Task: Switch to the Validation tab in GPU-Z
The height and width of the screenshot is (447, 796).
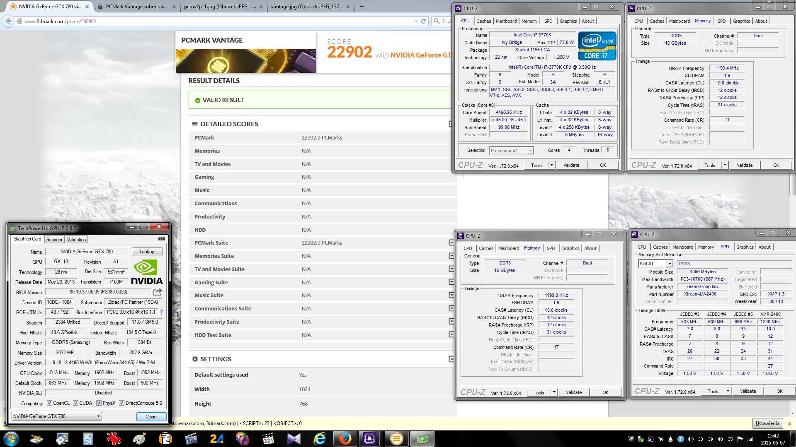Action: (x=76, y=240)
